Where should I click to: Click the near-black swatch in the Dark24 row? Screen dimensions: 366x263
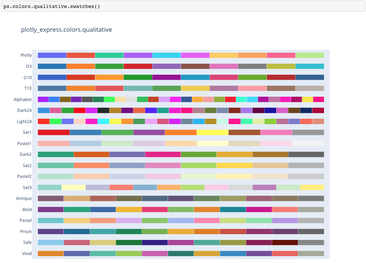[103, 110]
